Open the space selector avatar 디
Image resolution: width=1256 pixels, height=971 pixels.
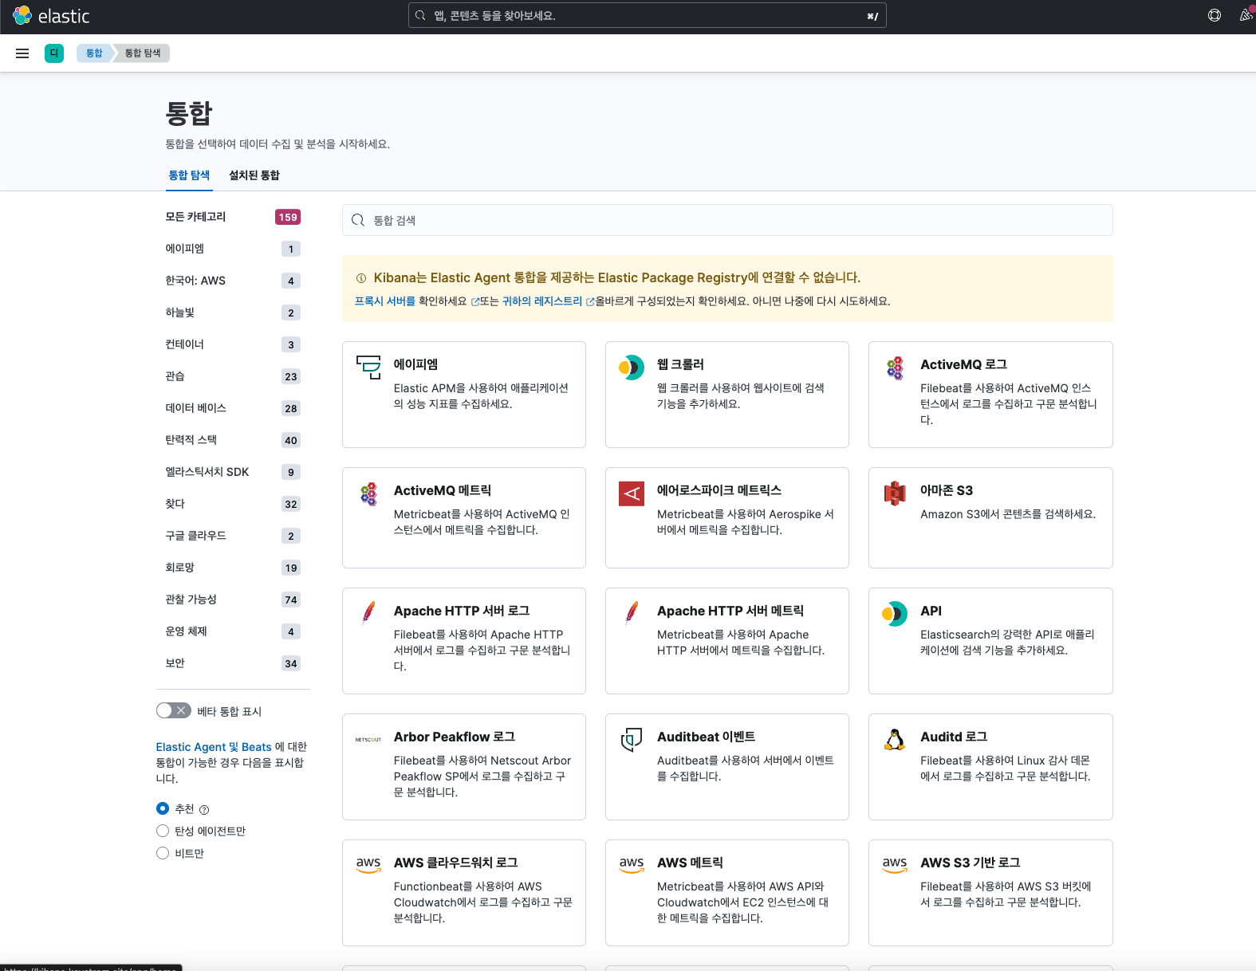[54, 53]
